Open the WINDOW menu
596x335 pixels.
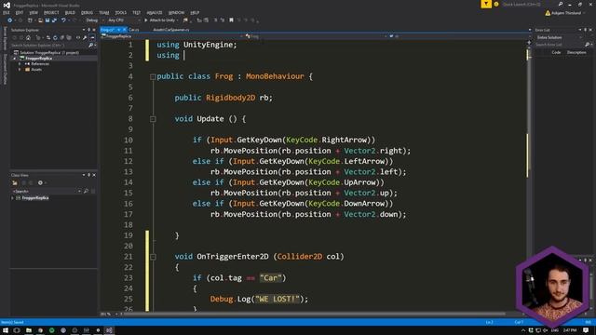pos(176,12)
